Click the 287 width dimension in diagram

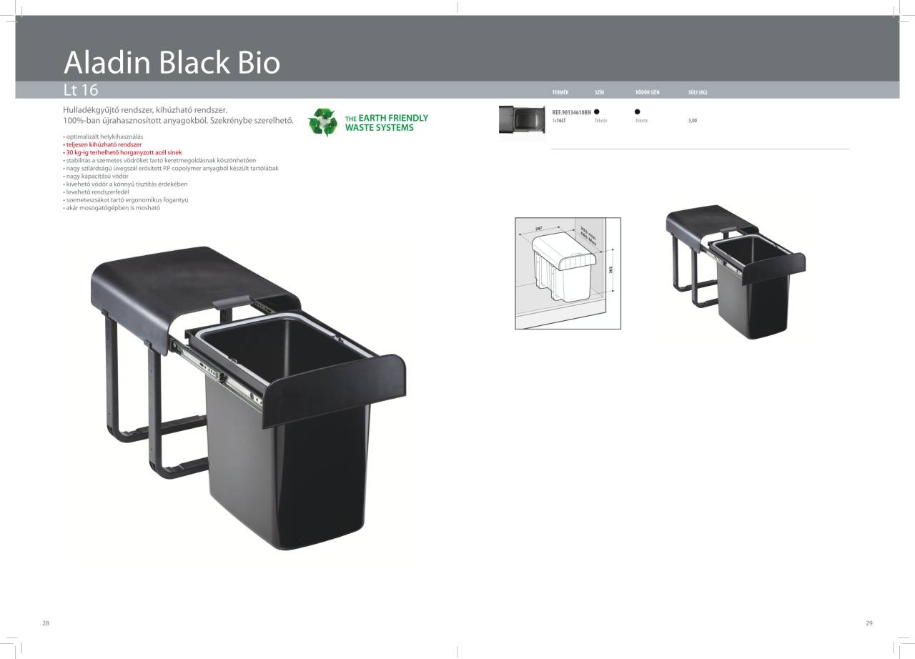coord(538,229)
